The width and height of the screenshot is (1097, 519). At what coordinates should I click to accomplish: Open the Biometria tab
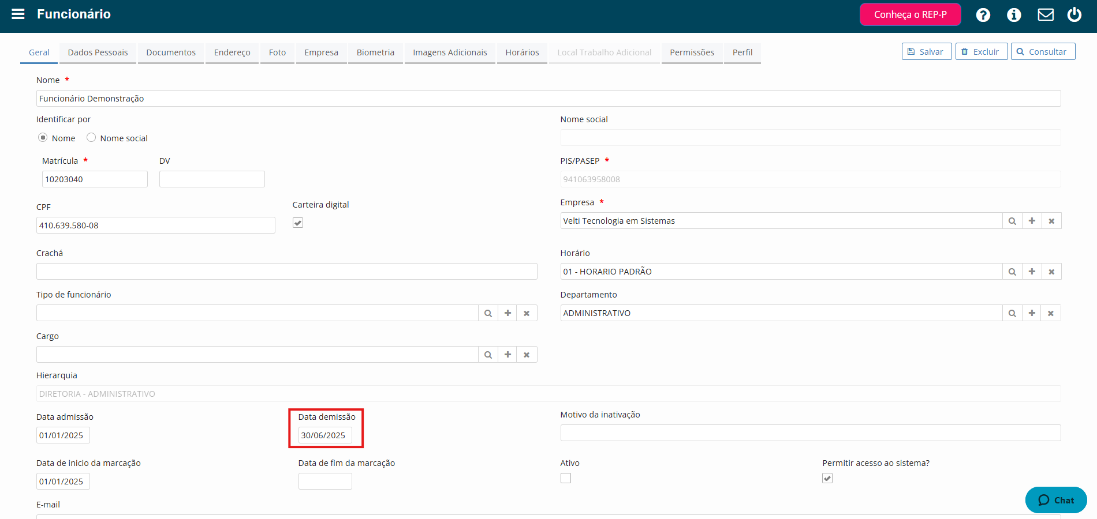pos(375,52)
